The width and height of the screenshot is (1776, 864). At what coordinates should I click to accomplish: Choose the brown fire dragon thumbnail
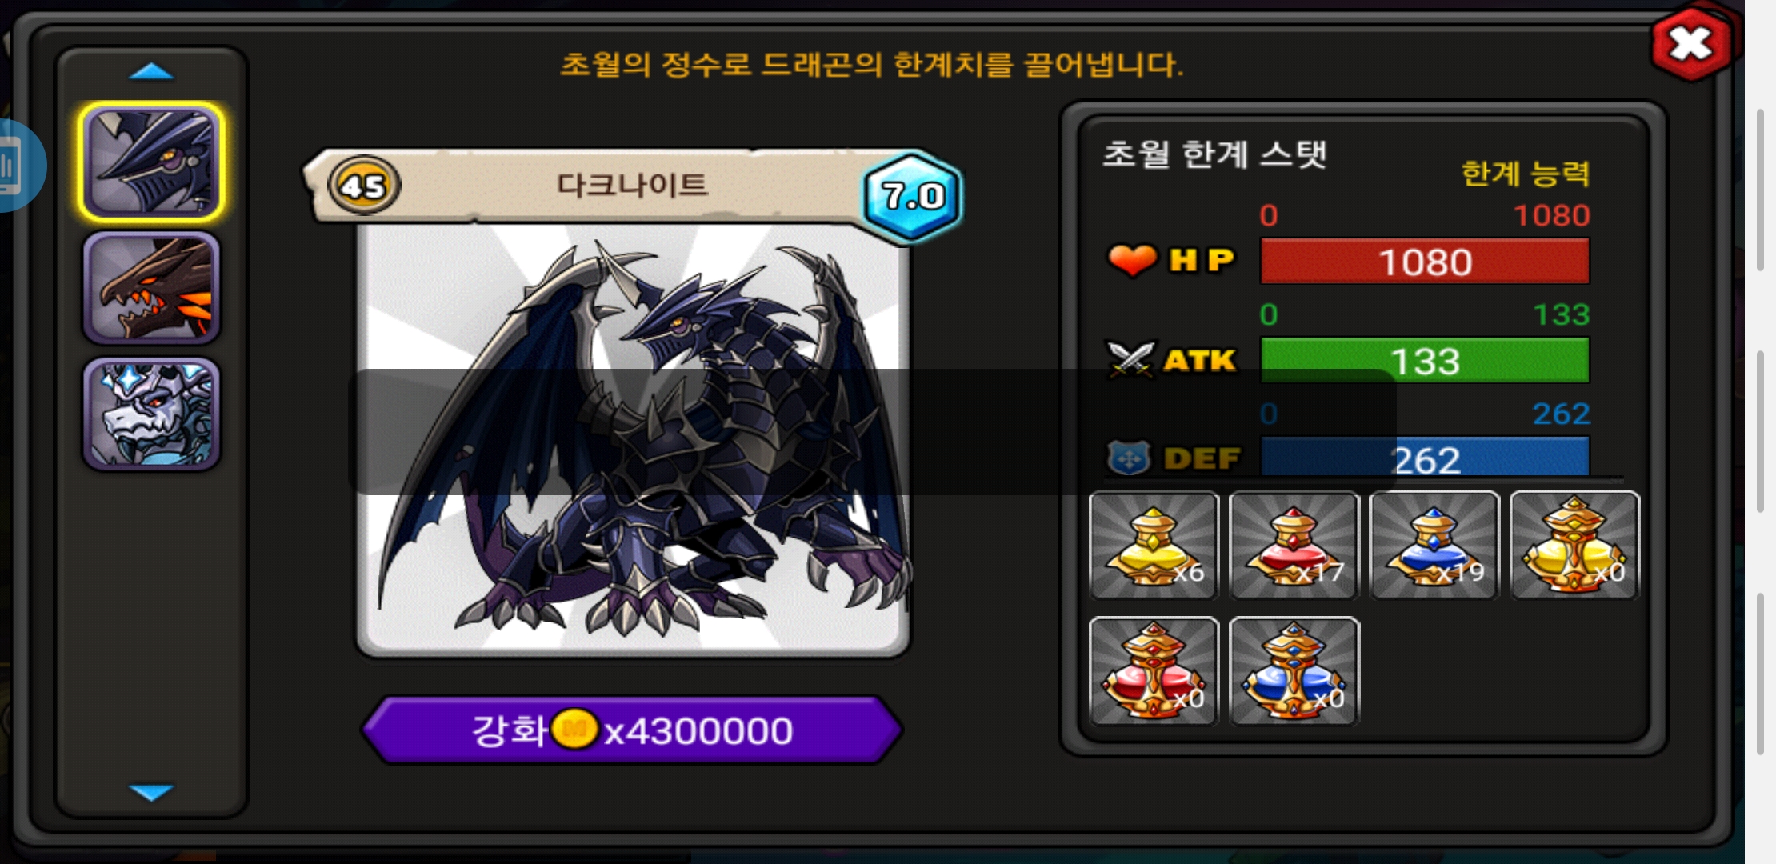click(151, 288)
